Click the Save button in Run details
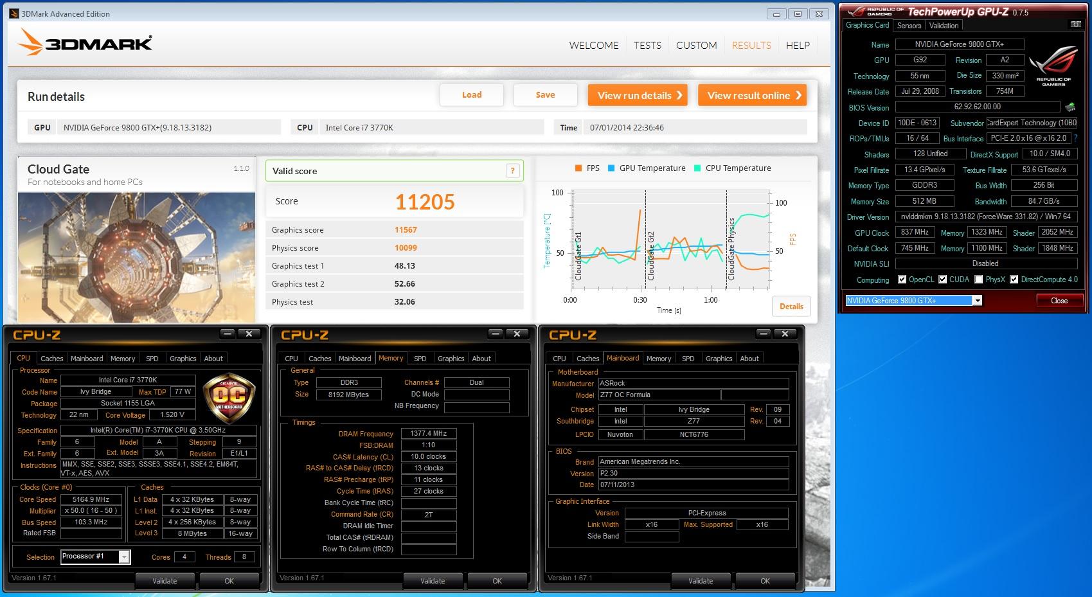 545,95
